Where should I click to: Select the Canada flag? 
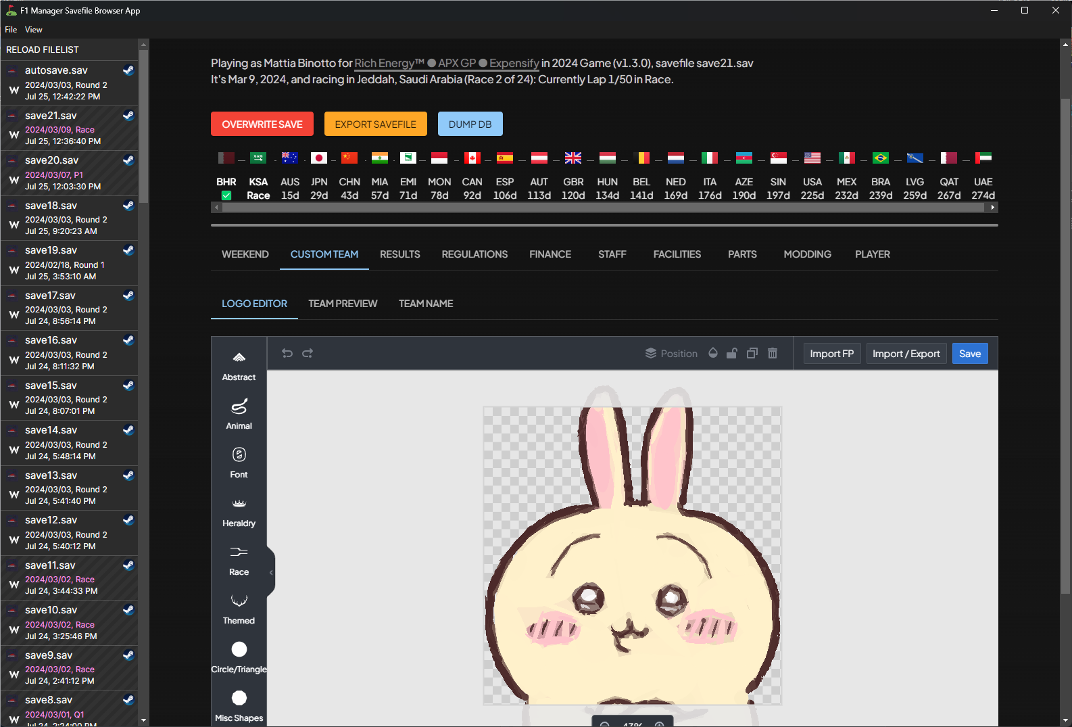pos(472,158)
